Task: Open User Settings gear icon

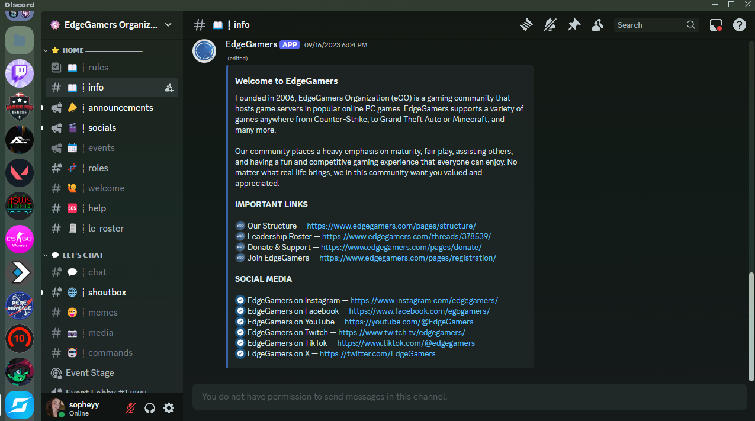Action: [169, 408]
